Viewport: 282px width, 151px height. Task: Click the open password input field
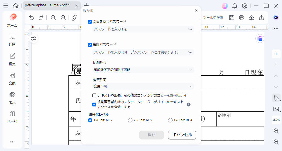click(143, 29)
